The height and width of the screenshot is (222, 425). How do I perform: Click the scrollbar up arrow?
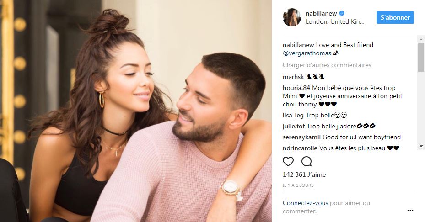point(421,39)
